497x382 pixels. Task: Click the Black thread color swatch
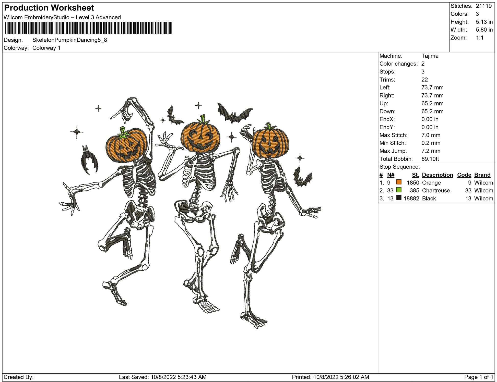pyautogui.click(x=399, y=198)
